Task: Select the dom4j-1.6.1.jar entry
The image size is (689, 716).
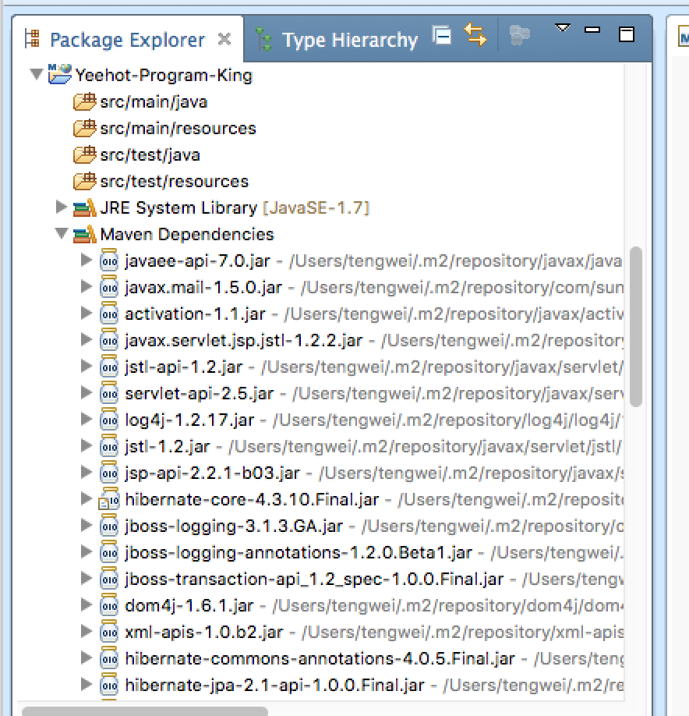Action: click(x=189, y=605)
